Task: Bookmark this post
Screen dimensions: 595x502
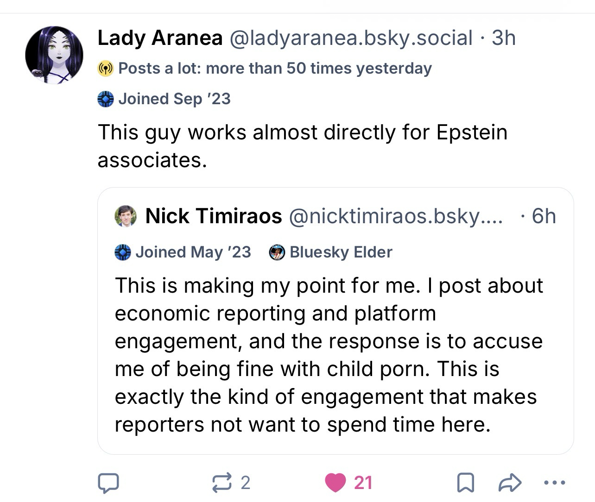Action: coord(465,483)
